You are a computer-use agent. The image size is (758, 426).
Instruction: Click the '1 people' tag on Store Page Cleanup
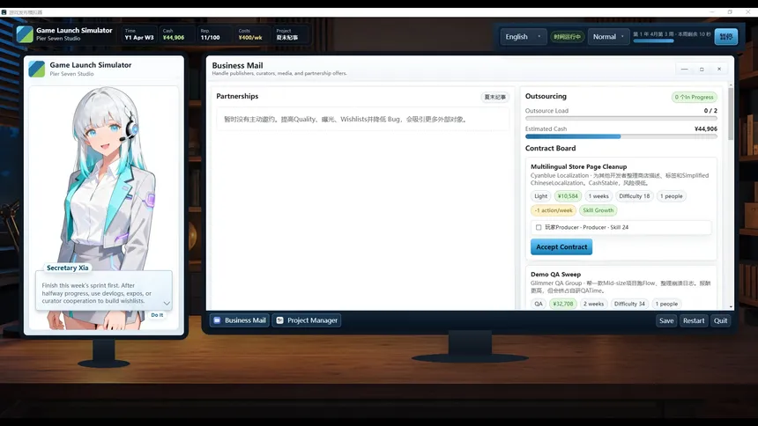point(671,196)
